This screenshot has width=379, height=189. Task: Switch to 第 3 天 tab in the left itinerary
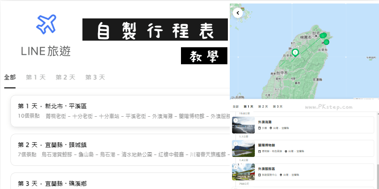tap(95, 77)
